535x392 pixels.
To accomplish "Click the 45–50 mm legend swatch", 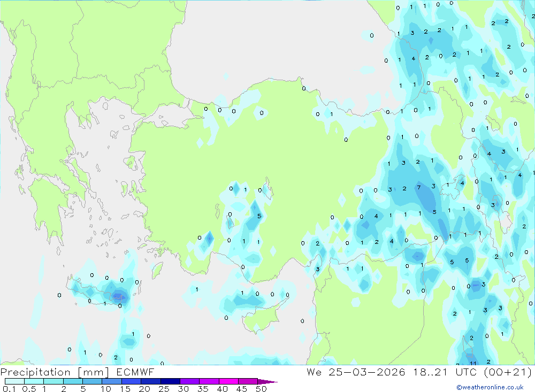I will pyautogui.click(x=248, y=381).
